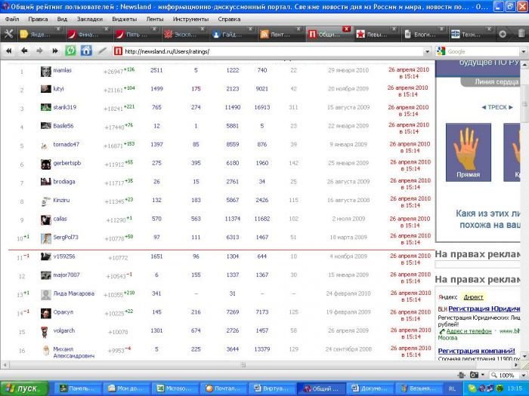Go to the Home page icon
This screenshot has width=529, height=396.
click(x=85, y=51)
